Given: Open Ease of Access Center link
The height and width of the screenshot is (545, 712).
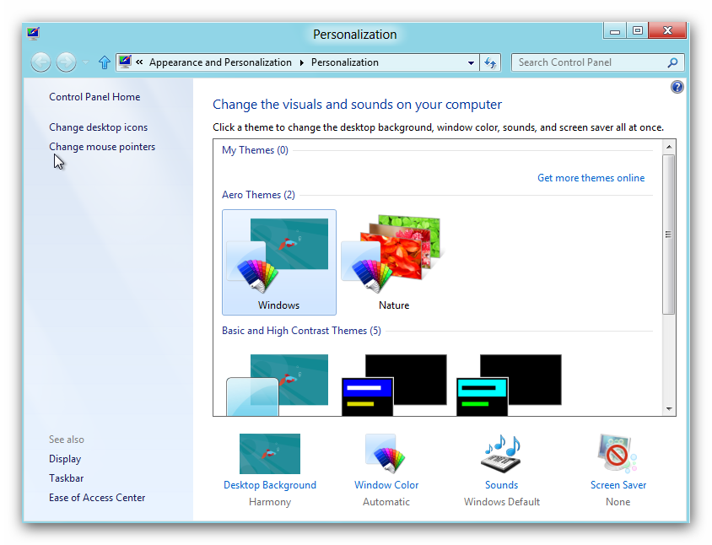Looking at the screenshot, I should pyautogui.click(x=97, y=498).
